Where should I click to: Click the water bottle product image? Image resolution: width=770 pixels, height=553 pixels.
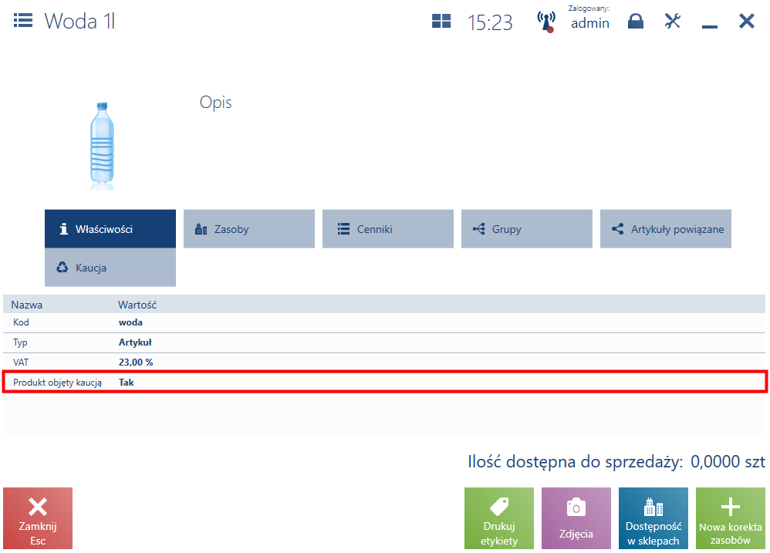point(102,147)
